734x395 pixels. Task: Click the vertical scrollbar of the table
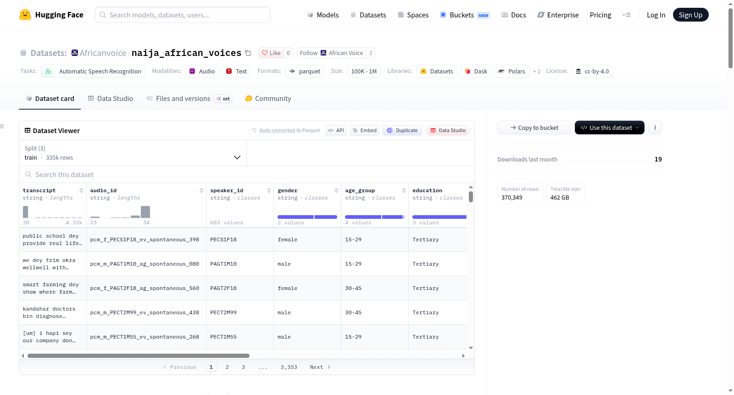(471, 197)
